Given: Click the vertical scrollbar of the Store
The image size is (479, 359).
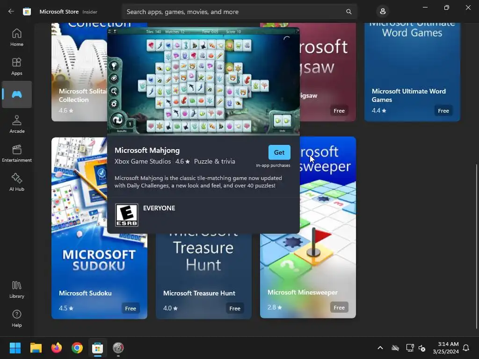Looking at the screenshot, I should (x=476, y=247).
